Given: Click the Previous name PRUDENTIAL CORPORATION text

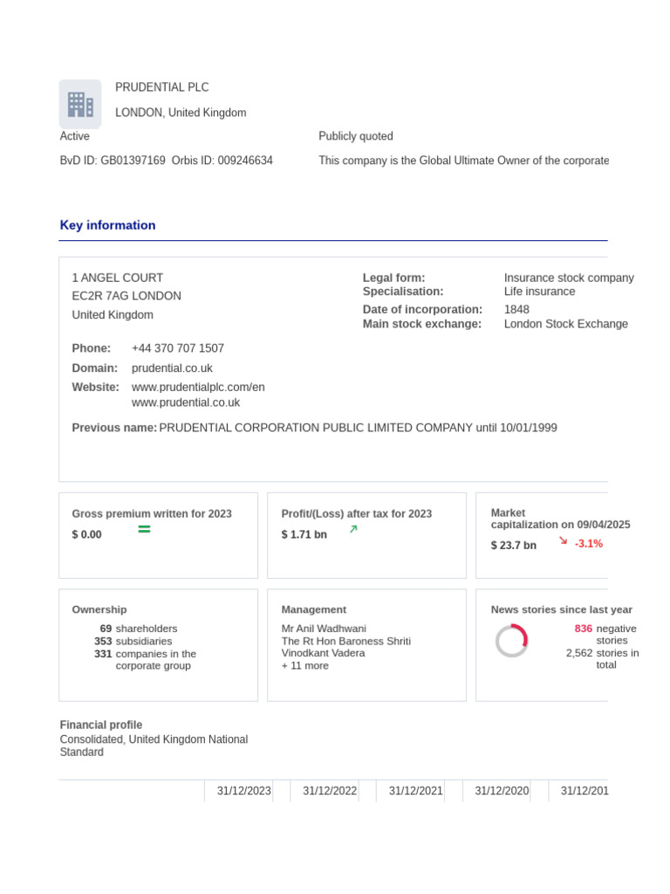Looking at the screenshot, I should click(x=314, y=428).
